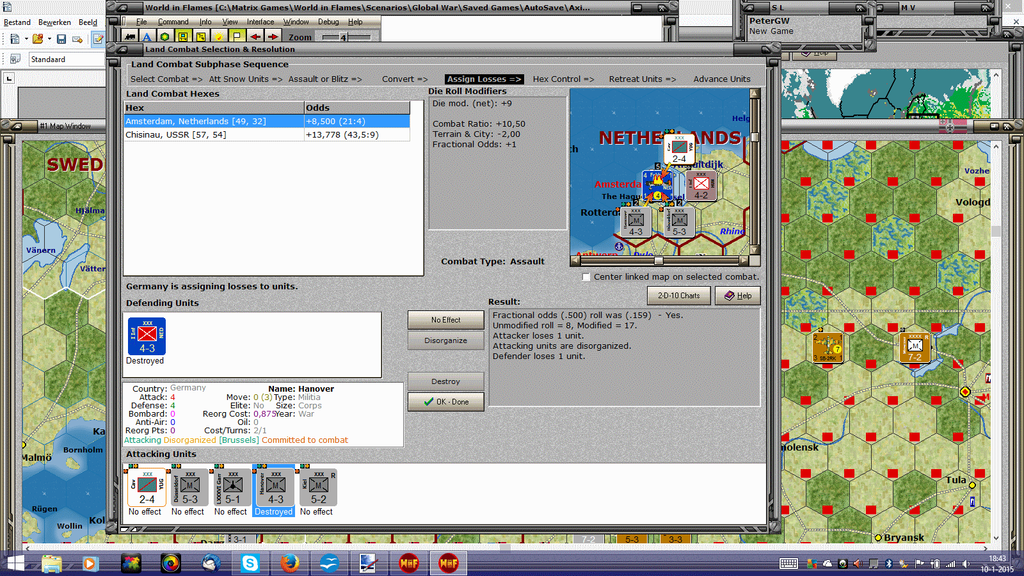The image size is (1024, 576).
Task: Enable Center linked map on selected combat
Action: point(586,277)
